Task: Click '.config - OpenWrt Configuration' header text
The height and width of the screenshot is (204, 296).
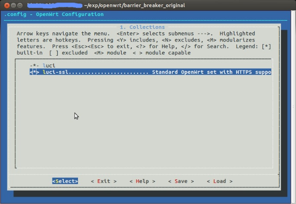Action: (54, 14)
